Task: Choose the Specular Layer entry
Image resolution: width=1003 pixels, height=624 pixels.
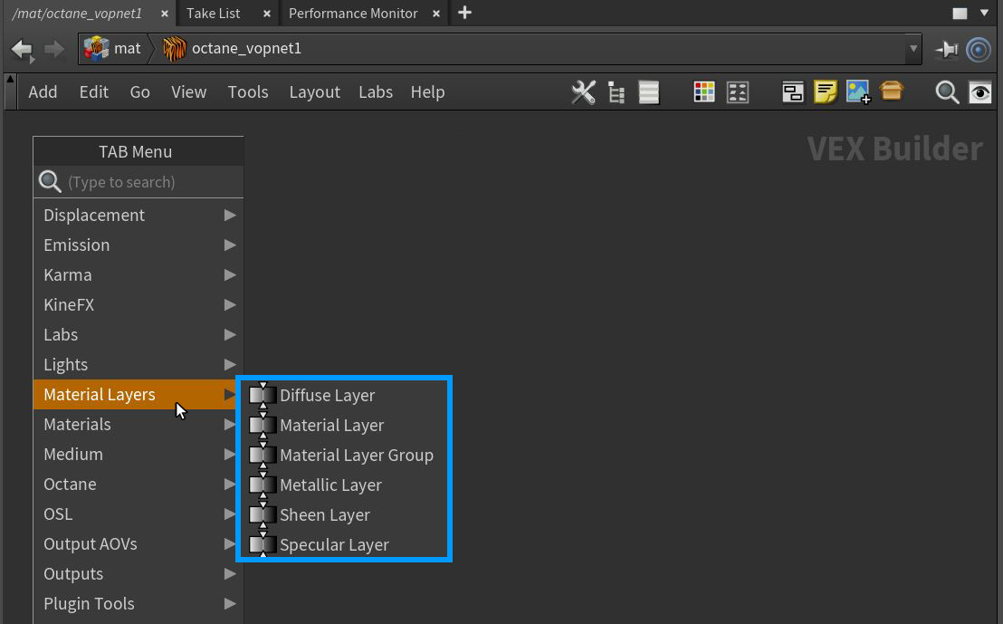Action: pyautogui.click(x=334, y=544)
